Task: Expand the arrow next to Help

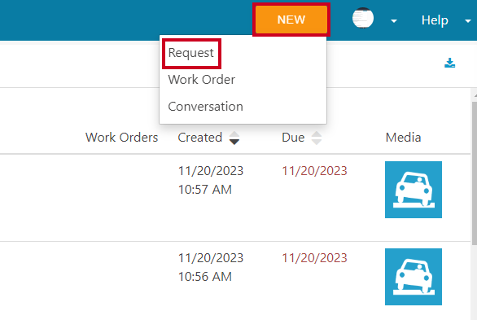Action: click(x=468, y=21)
